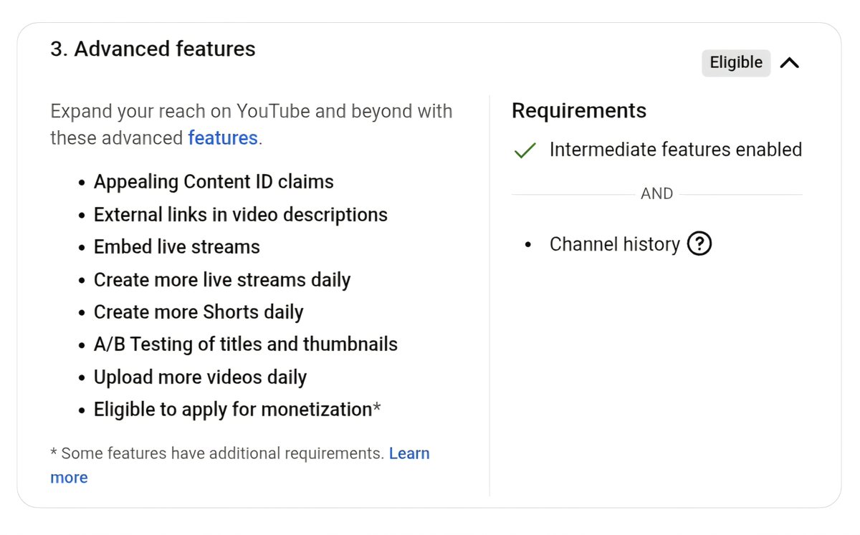Screen dimensions: 860x535
Task: Select 'External links in video descriptions' item
Action: point(241,215)
